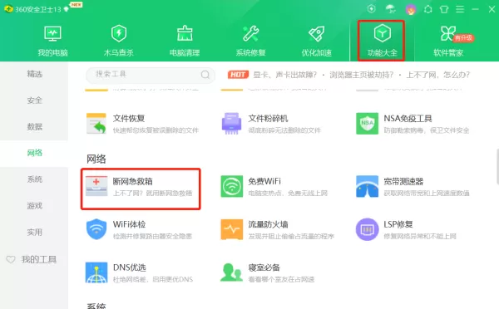Click the 流量防火墙 orange icon
This screenshot has width=499, height=309.
coord(232,229)
